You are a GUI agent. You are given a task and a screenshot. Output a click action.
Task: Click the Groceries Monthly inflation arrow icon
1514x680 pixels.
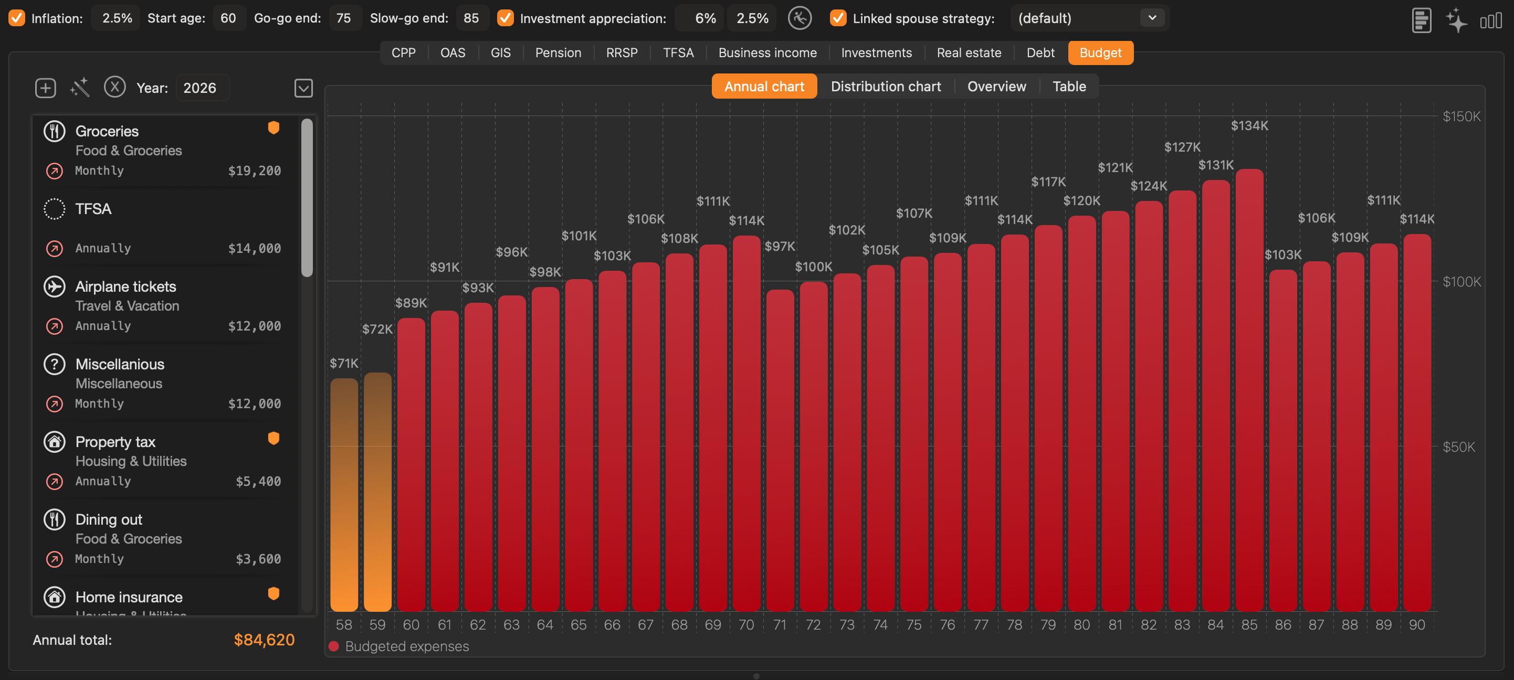(x=55, y=171)
